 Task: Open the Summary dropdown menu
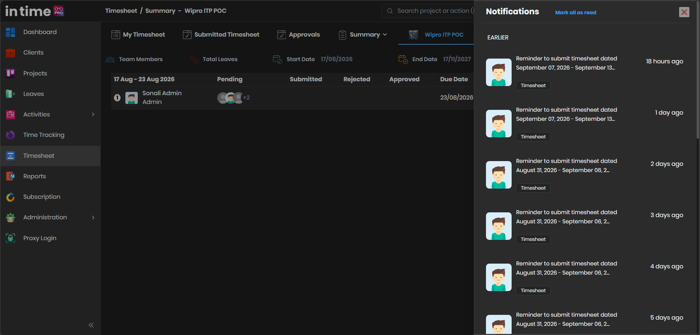click(363, 34)
